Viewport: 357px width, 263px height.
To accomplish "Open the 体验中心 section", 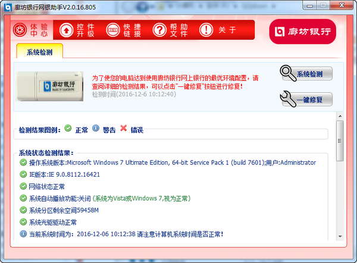I will [32, 30].
